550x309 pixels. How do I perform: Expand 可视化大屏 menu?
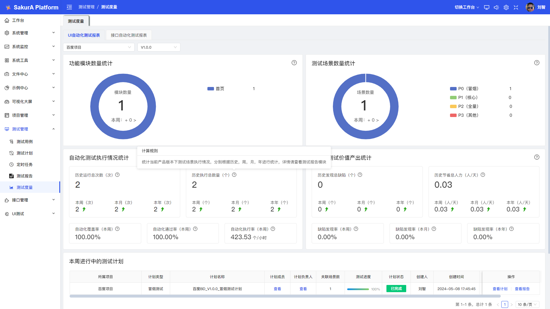[x=30, y=102]
